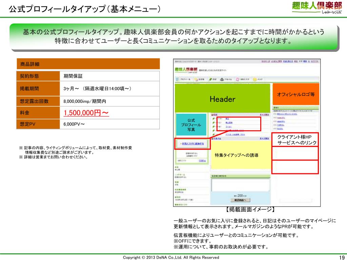Click the pink flower icon in the navigation bar
Viewport: 347px width, 260px height.
click(x=238, y=79)
